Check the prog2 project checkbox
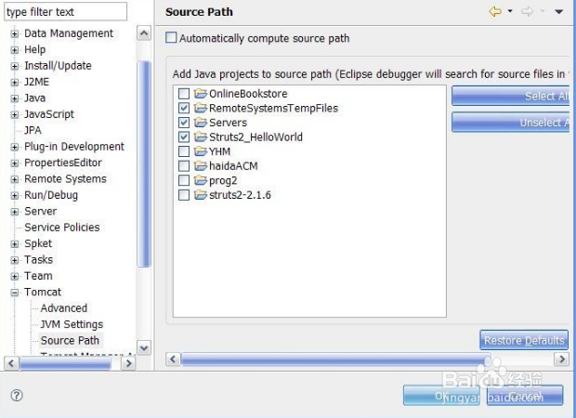 184,180
